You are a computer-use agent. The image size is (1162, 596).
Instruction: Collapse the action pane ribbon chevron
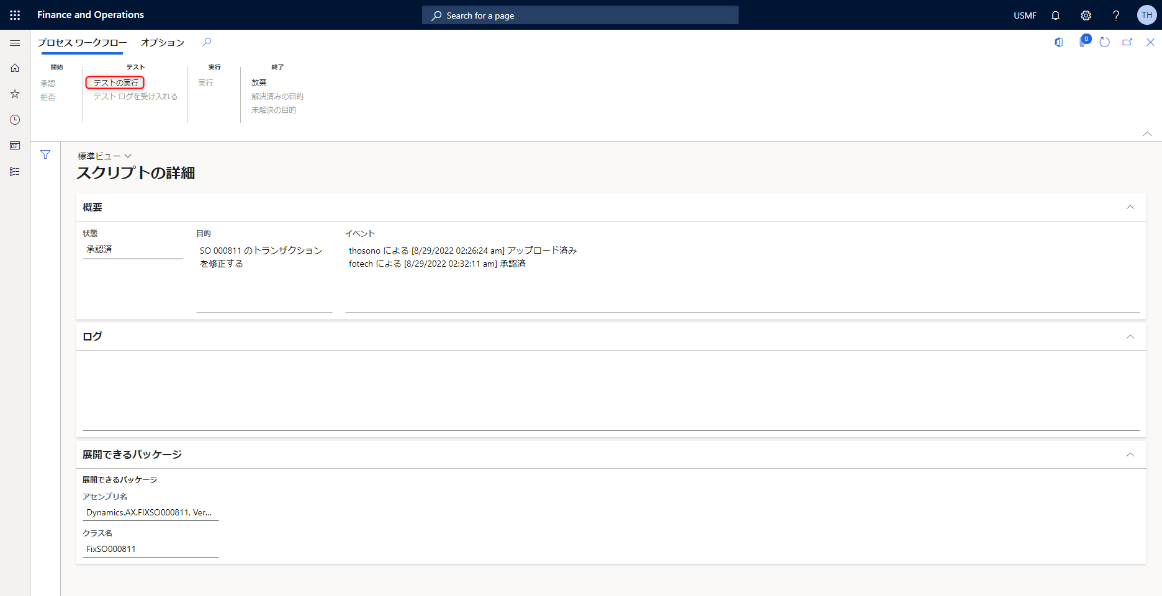(1147, 134)
